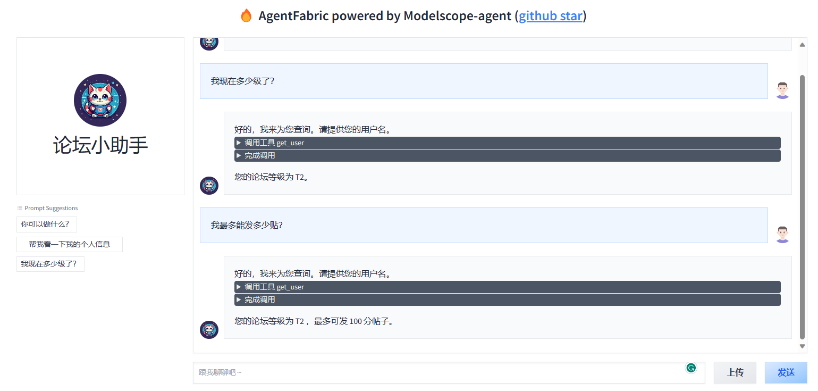The width and height of the screenshot is (818, 391).
Task: Click the 上传 upload button
Action: 735,372
